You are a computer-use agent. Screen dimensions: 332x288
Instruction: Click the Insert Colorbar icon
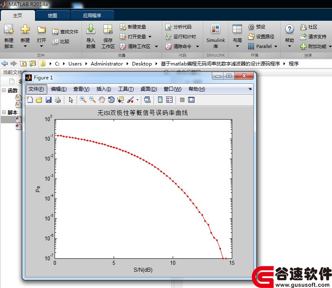tap(160, 100)
